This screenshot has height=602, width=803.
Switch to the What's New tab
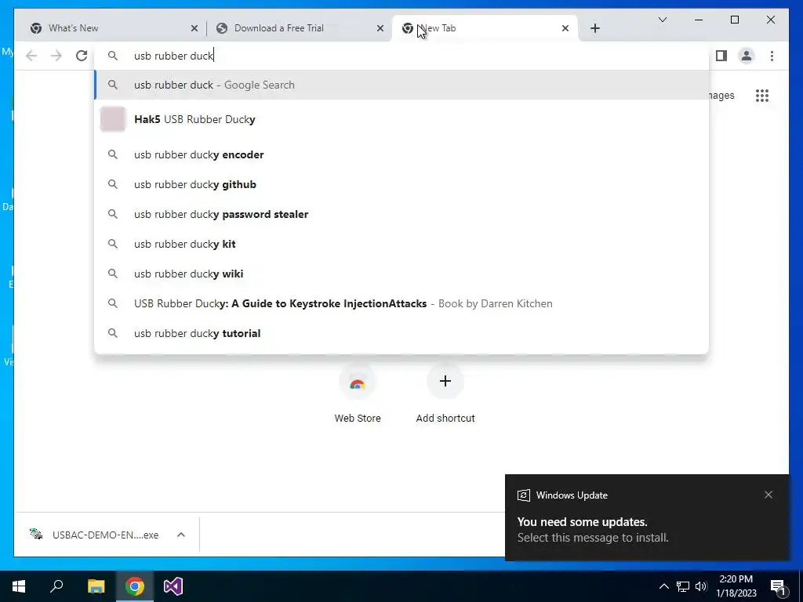click(114, 28)
